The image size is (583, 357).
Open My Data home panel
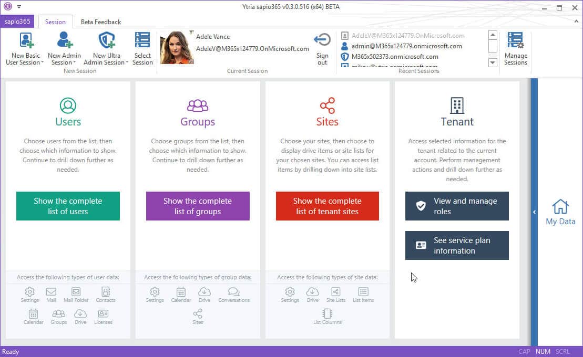560,212
